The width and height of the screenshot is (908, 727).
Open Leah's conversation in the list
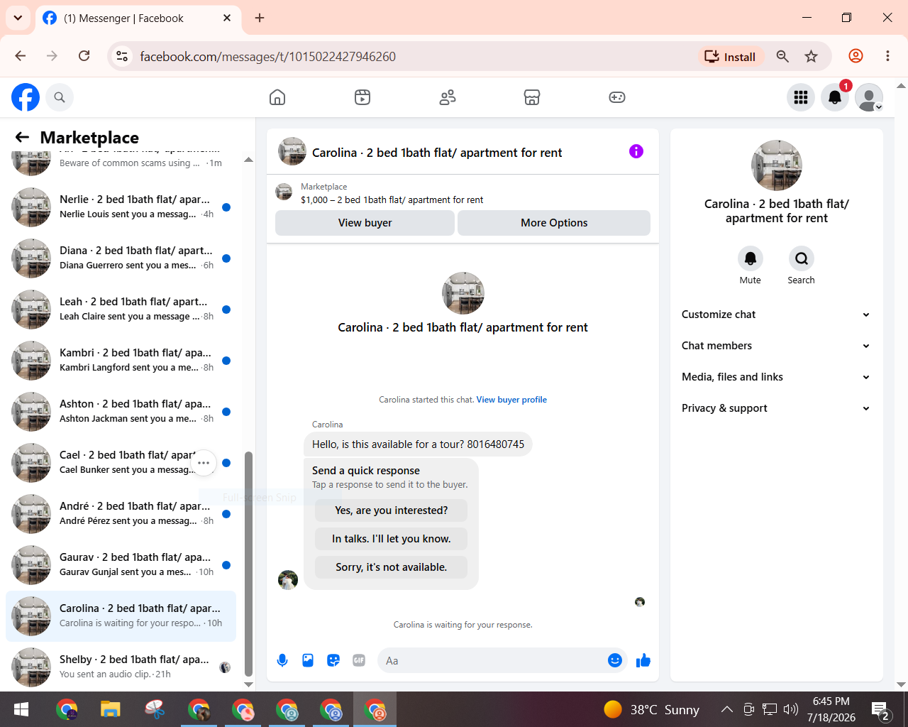point(121,310)
